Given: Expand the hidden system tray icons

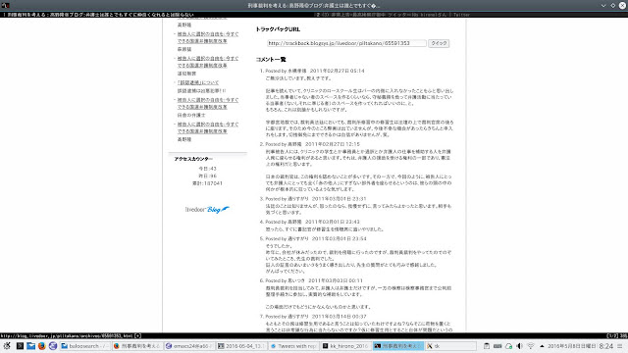Looking at the screenshot, I should coord(542,346).
